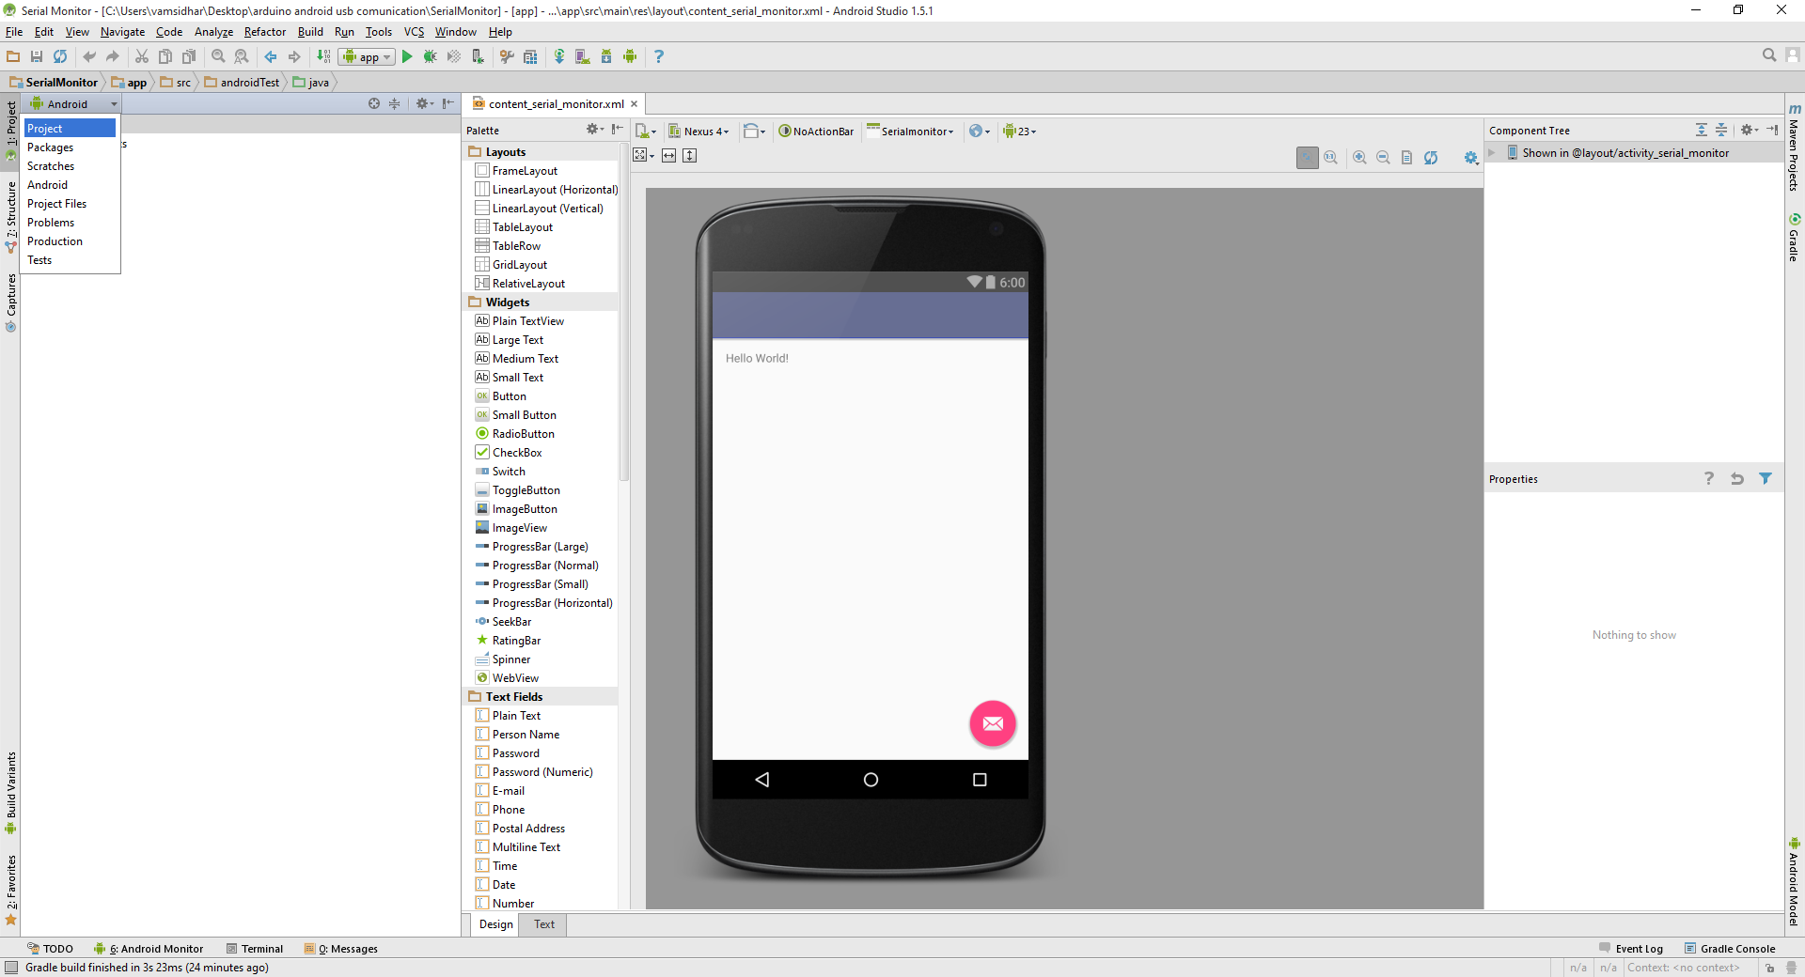Click the Redo arrow icon
This screenshot has height=977, width=1805.
coord(113,56)
